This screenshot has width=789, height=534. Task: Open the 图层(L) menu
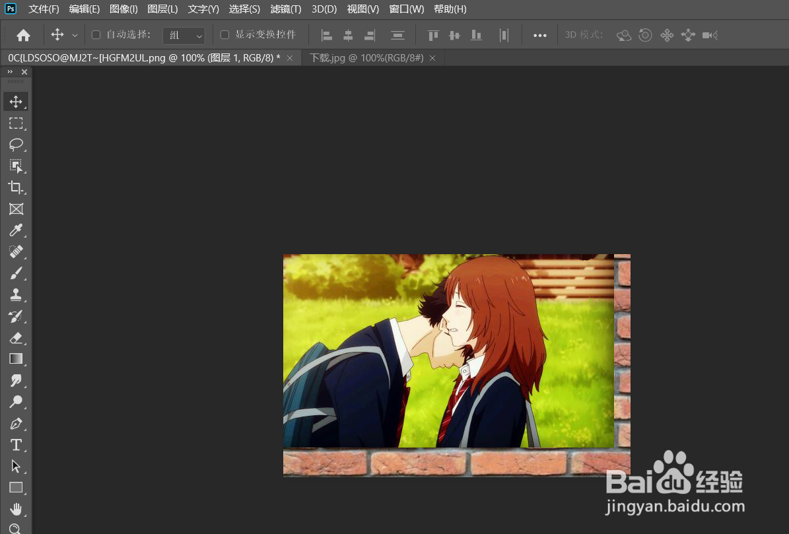coord(162,9)
